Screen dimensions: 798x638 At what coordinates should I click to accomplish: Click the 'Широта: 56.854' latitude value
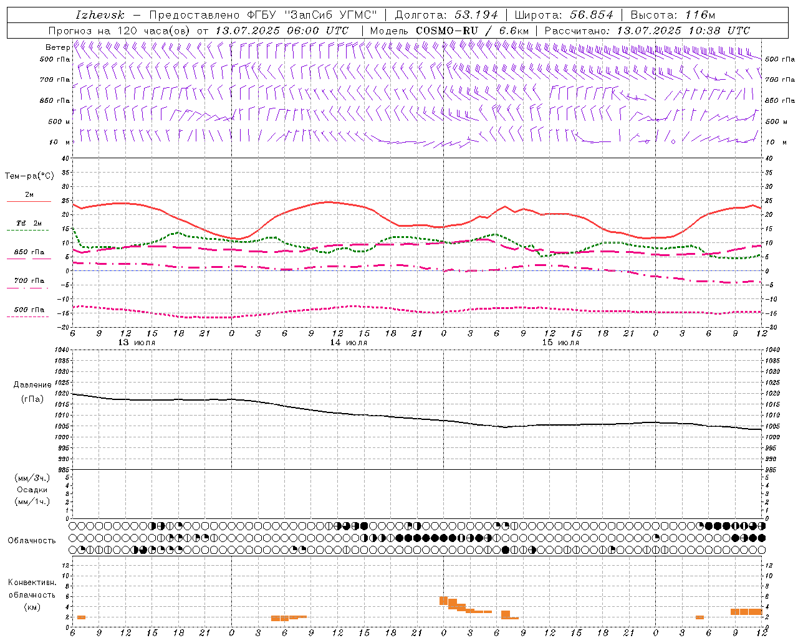coord(564,15)
